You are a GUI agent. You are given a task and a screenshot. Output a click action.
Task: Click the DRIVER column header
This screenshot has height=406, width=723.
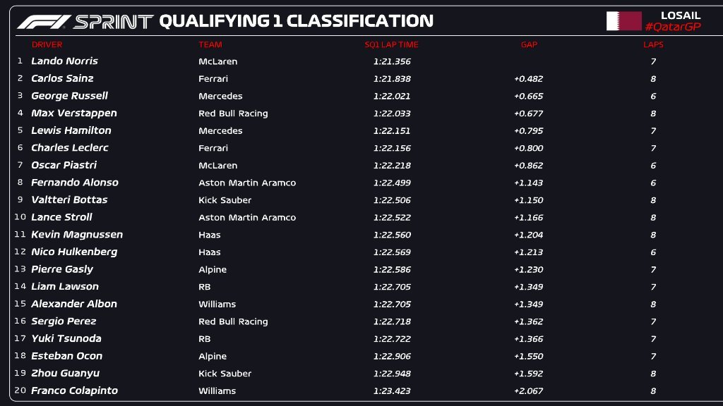click(47, 45)
